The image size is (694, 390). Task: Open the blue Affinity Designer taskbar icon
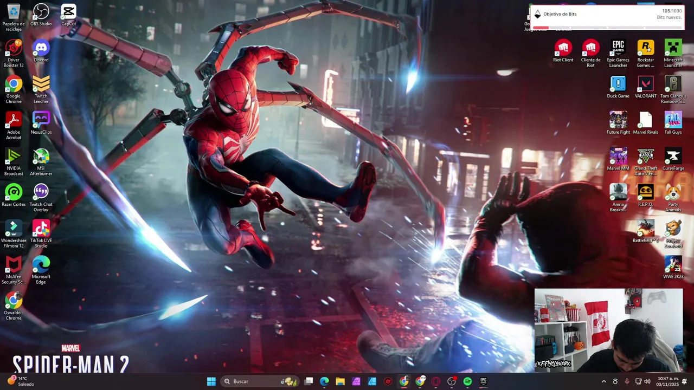pyautogui.click(x=372, y=381)
